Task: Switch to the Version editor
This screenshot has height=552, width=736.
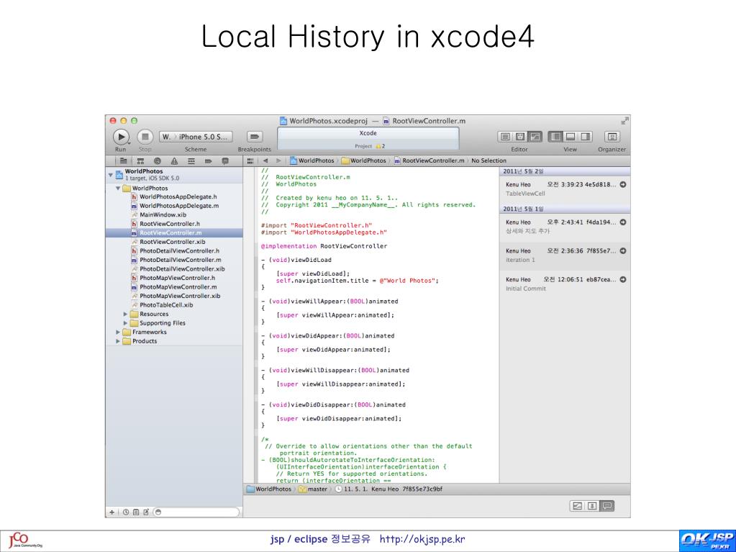Action: [x=535, y=137]
